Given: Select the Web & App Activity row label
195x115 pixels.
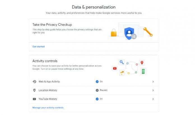Looking at the screenshot, I should [49, 82].
